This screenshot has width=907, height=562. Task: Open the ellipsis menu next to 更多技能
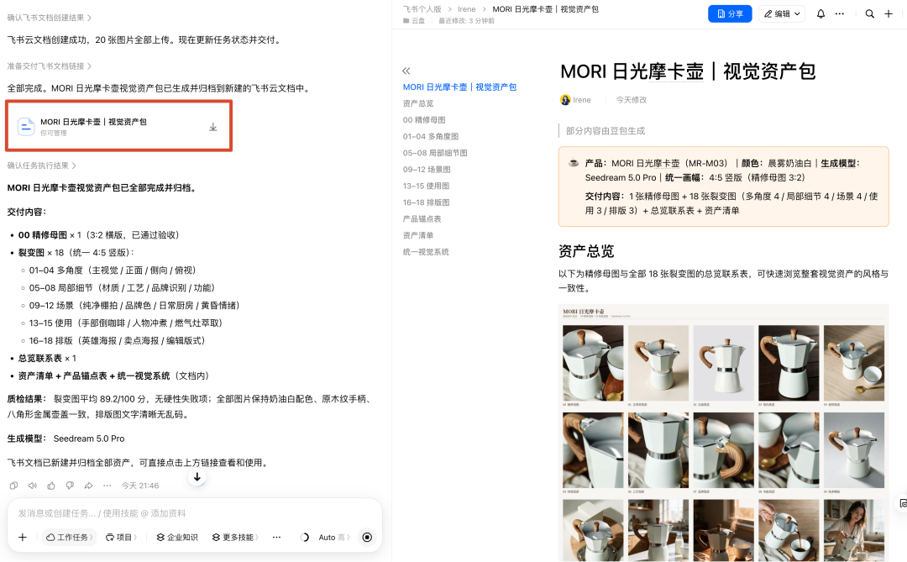point(276,537)
